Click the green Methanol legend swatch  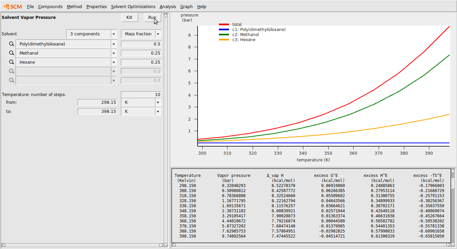[224, 35]
